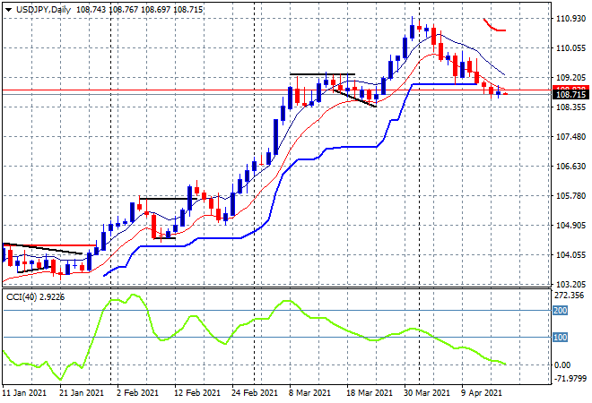Click the 272.356 CCI scale label
Viewport: 592px width, 403px height.
click(x=569, y=296)
